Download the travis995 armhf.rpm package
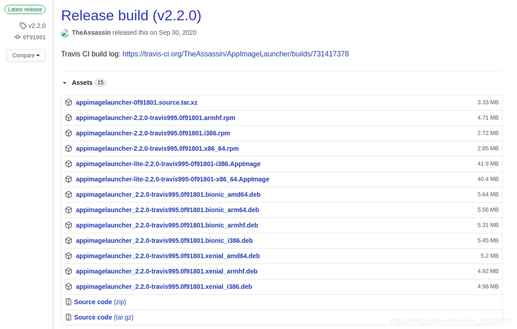 (156, 118)
